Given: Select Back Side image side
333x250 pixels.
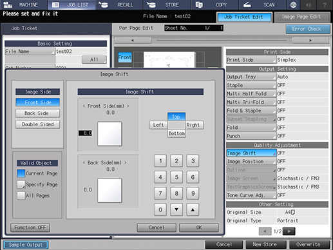Looking at the screenshot, I should click(x=37, y=113).
